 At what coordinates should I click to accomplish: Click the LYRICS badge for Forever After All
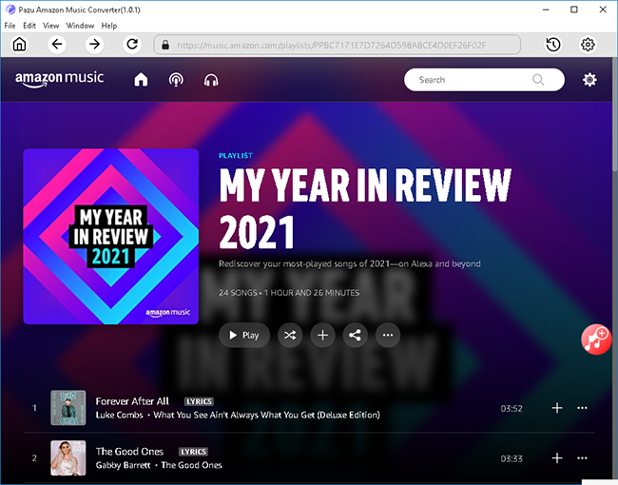tap(199, 401)
